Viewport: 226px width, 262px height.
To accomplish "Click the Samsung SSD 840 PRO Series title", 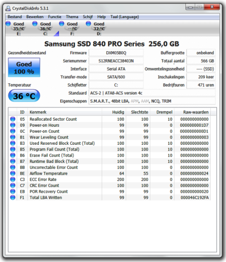I will [x=112, y=44].
